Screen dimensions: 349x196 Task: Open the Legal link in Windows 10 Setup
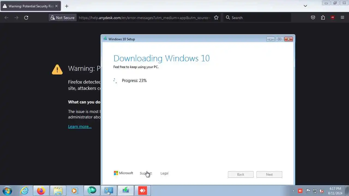tap(164, 173)
